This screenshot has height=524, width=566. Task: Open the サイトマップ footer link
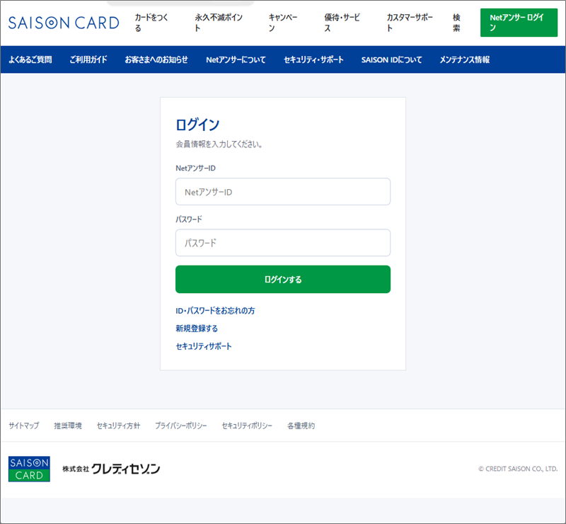coord(24,426)
